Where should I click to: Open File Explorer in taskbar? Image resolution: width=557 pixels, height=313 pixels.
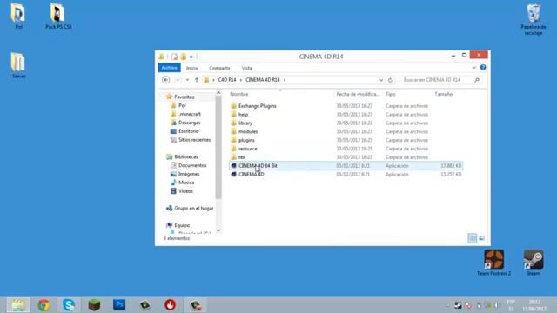pos(18,305)
